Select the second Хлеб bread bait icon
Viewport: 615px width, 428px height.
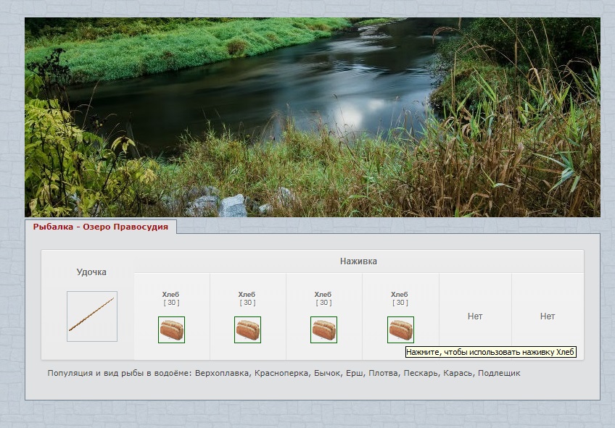click(247, 330)
